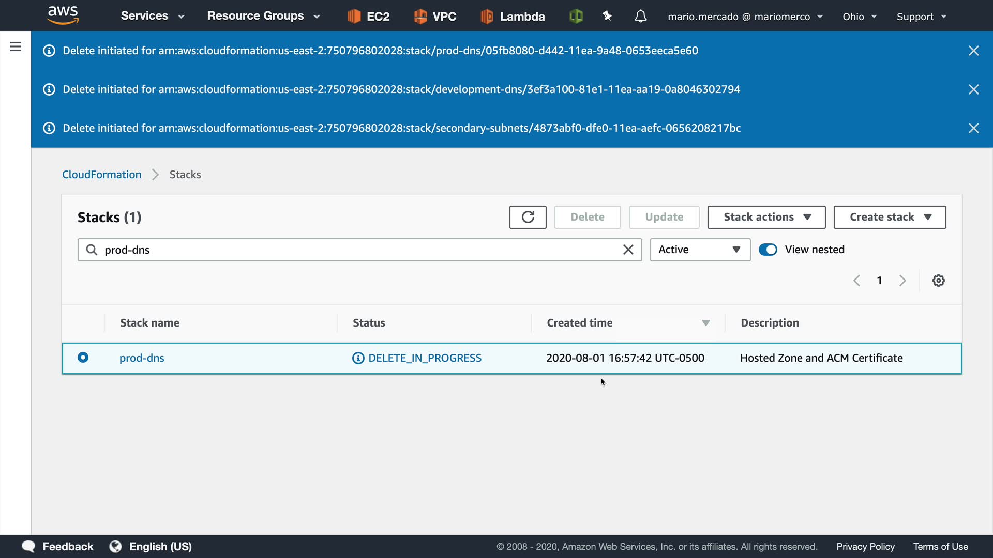Open the EC2 shortcut
Screen dimensions: 993x558
(x=369, y=17)
